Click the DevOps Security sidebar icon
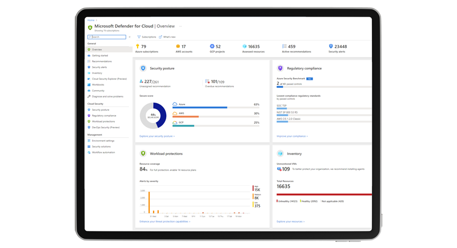Image resolution: width=457 pixels, height=248 pixels. tap(89, 127)
